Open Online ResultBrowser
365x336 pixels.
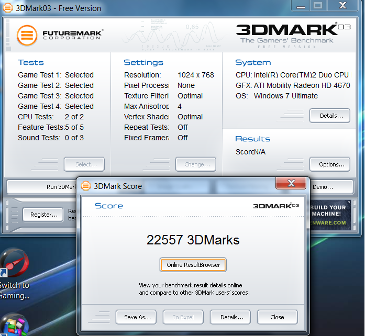click(x=193, y=265)
